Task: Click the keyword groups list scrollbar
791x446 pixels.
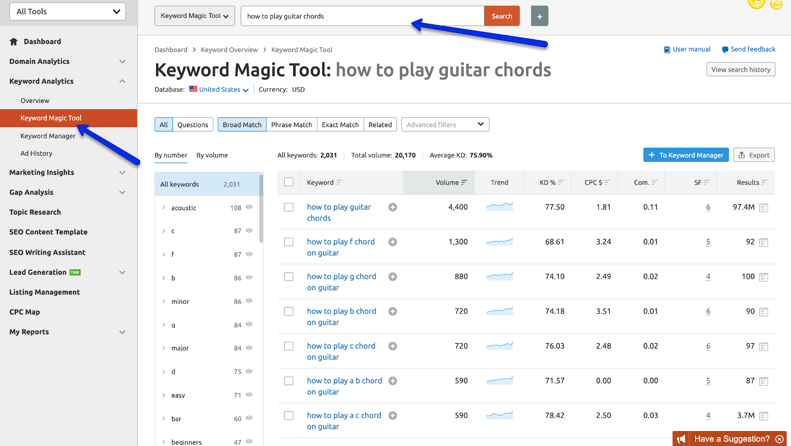Action: pyautogui.click(x=261, y=209)
